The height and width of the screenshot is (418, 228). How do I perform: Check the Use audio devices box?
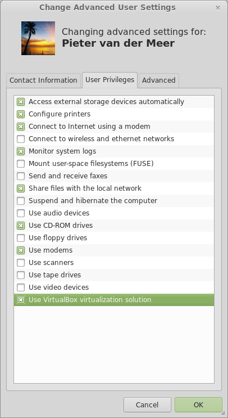[21, 213]
